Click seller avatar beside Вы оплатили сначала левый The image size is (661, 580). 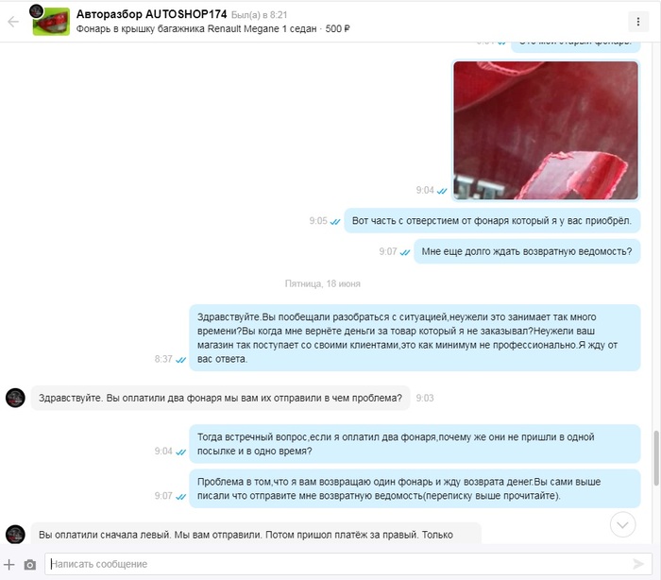[16, 534]
